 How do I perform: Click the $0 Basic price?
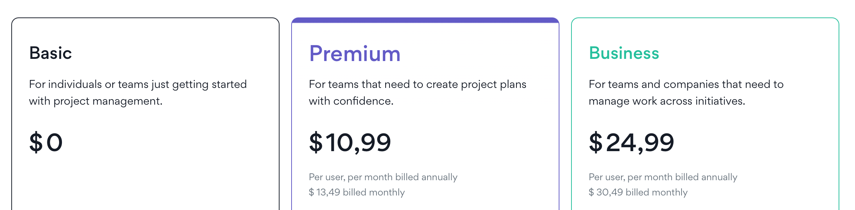click(46, 142)
